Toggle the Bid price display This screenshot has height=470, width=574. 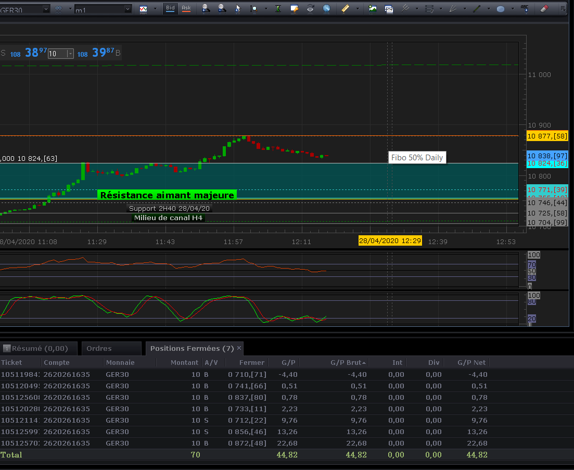170,8
